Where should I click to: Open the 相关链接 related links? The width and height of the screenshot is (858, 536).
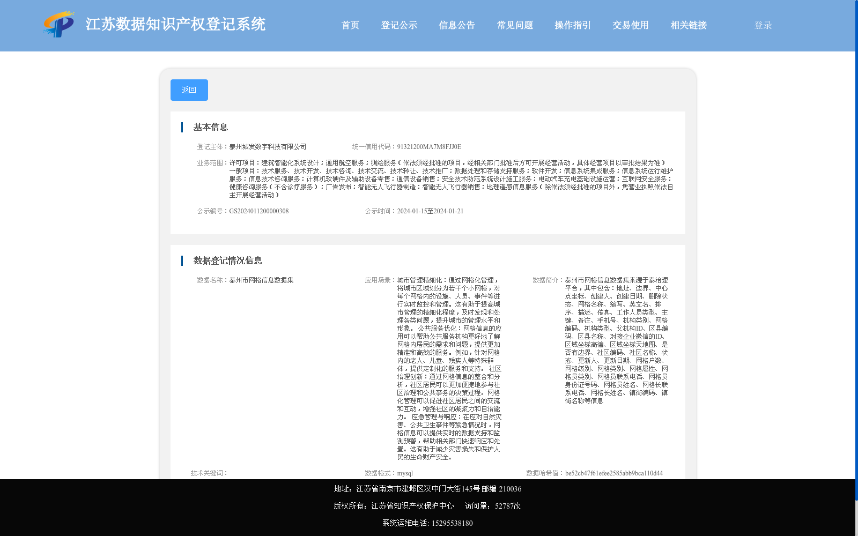tap(688, 25)
